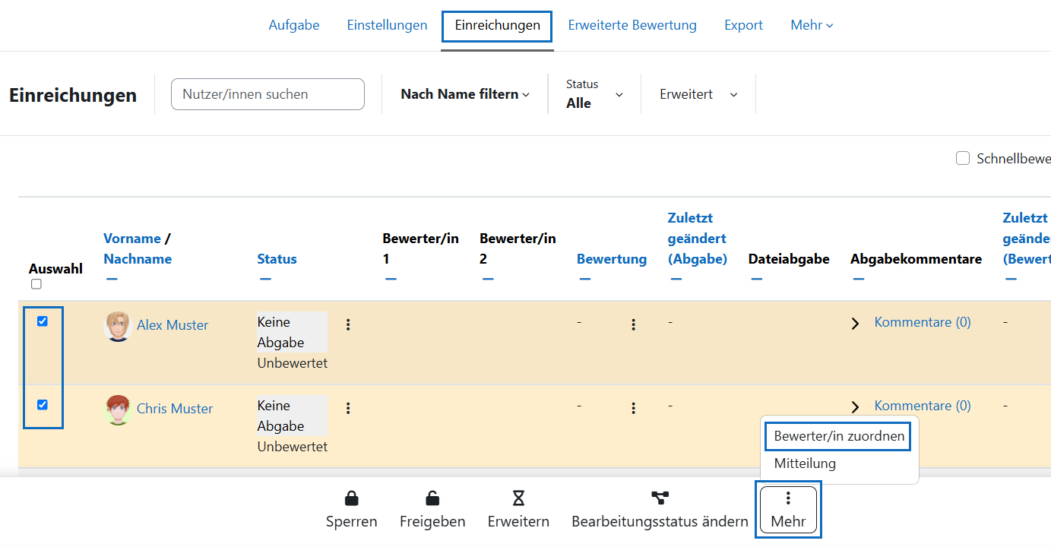The width and height of the screenshot is (1051, 547).
Task: Open Kommentare (0) link for Chris Muster
Action: [x=923, y=406]
